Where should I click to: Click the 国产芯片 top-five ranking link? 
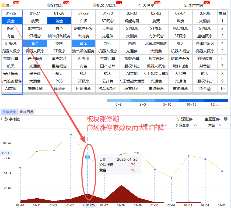194,5
